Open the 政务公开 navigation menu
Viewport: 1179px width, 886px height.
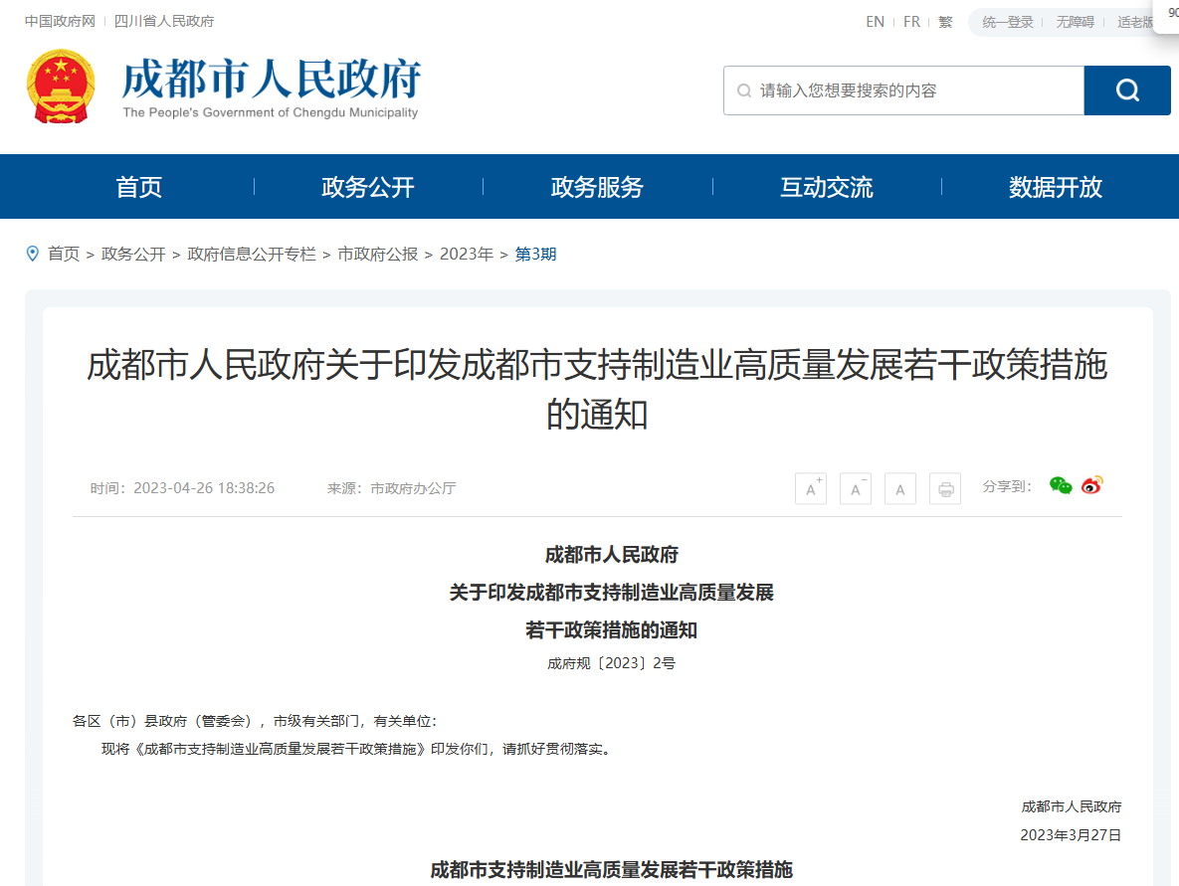click(368, 187)
